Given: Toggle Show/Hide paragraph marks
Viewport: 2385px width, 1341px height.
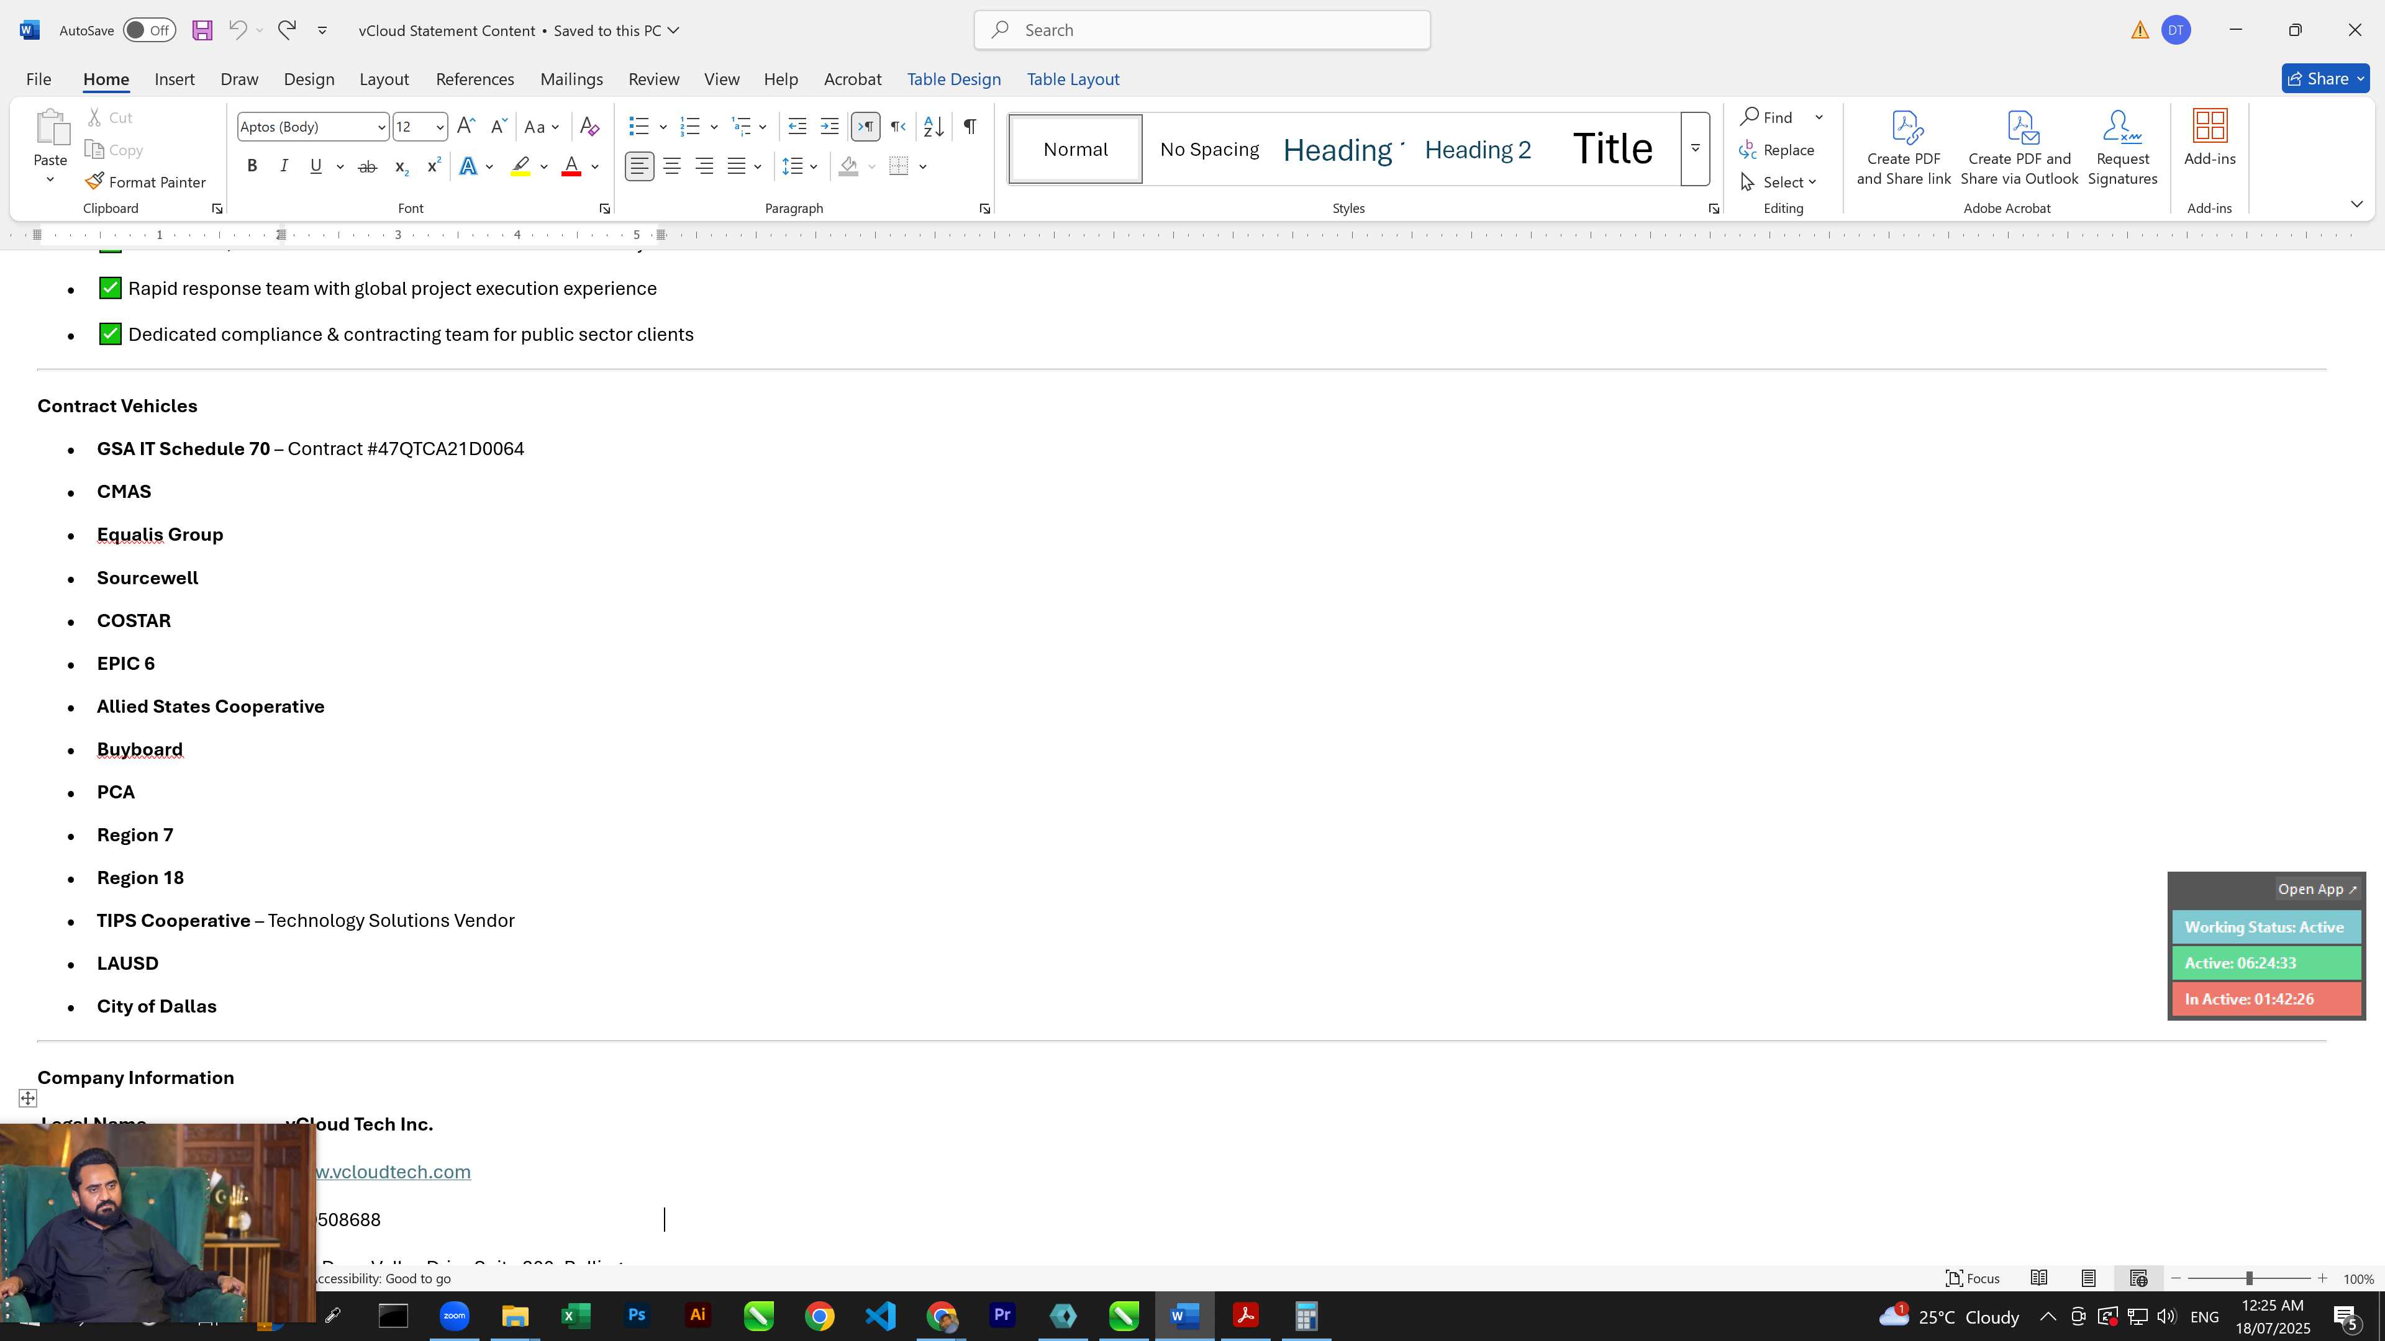Looking at the screenshot, I should 970,127.
